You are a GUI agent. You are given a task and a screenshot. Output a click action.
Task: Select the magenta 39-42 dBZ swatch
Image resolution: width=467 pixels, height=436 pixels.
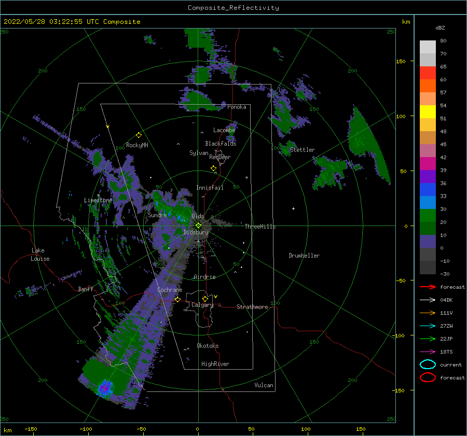click(x=428, y=163)
